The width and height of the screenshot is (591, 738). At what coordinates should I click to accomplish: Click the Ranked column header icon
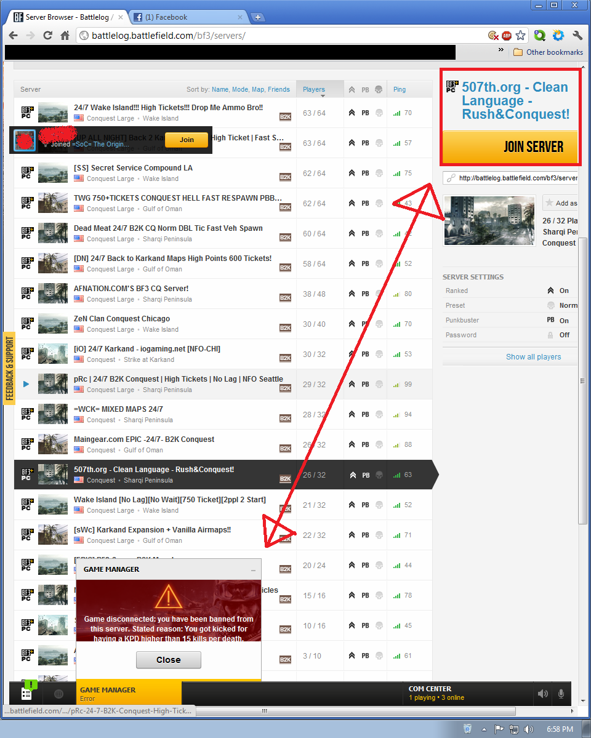pos(352,89)
